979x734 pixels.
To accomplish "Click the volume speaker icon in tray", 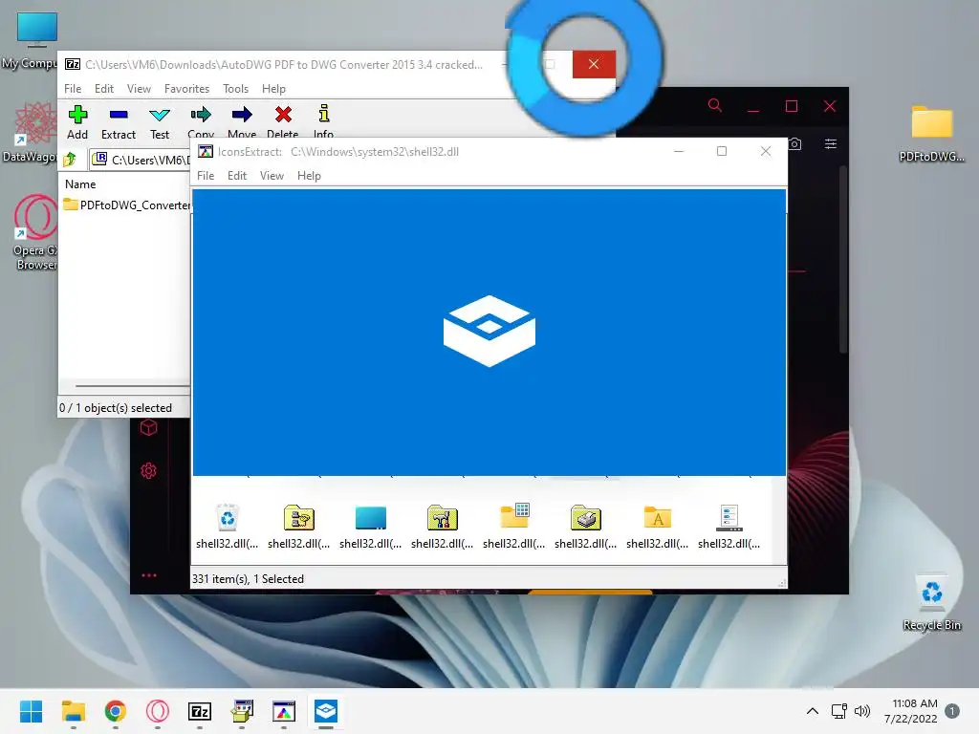I will pos(862,711).
